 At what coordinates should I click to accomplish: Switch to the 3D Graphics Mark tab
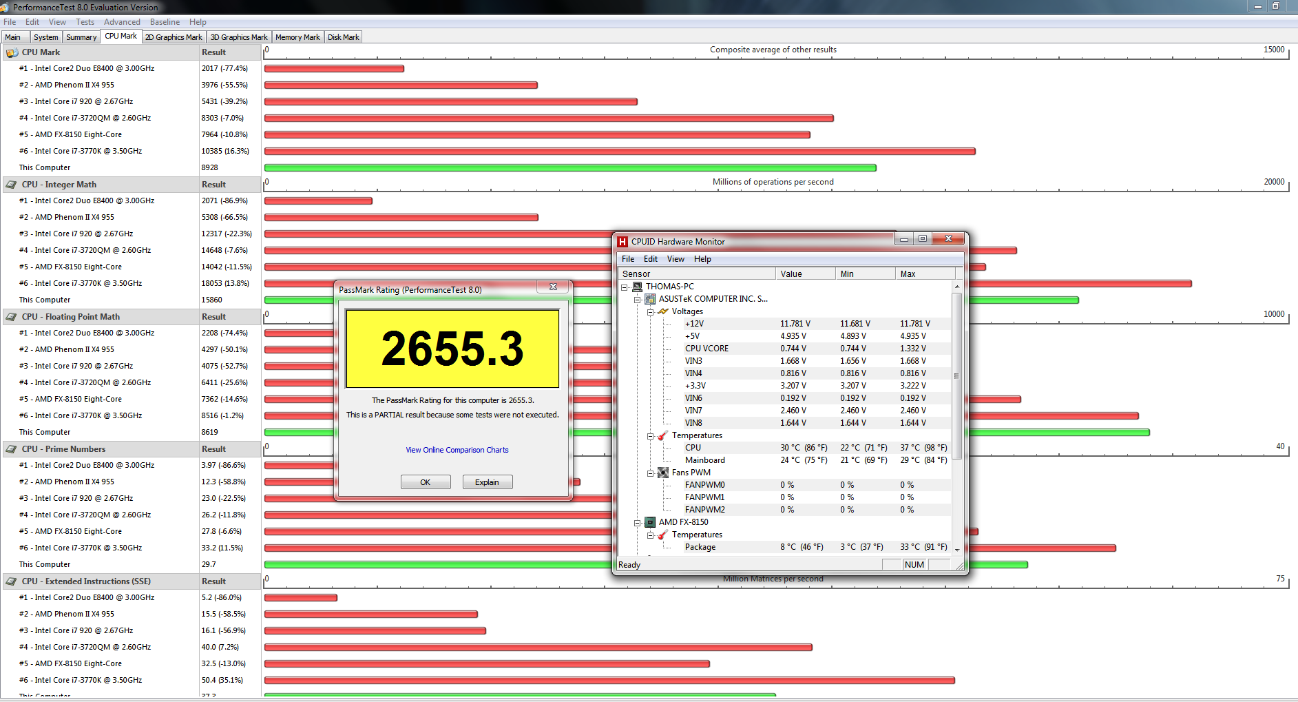tap(239, 37)
